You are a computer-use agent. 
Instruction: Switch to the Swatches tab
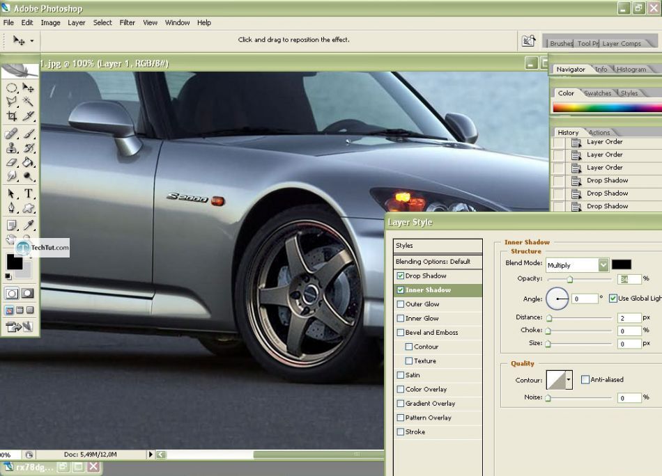pos(597,93)
